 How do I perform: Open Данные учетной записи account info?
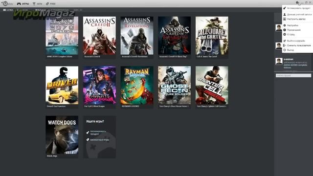[x=297, y=14]
